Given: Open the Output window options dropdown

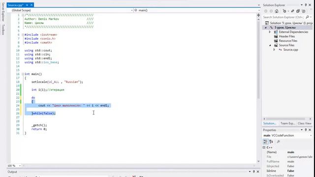Looking at the screenshot, I should coord(250,172).
